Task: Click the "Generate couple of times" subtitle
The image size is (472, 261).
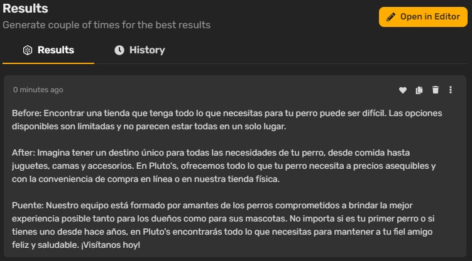Action: (106, 25)
